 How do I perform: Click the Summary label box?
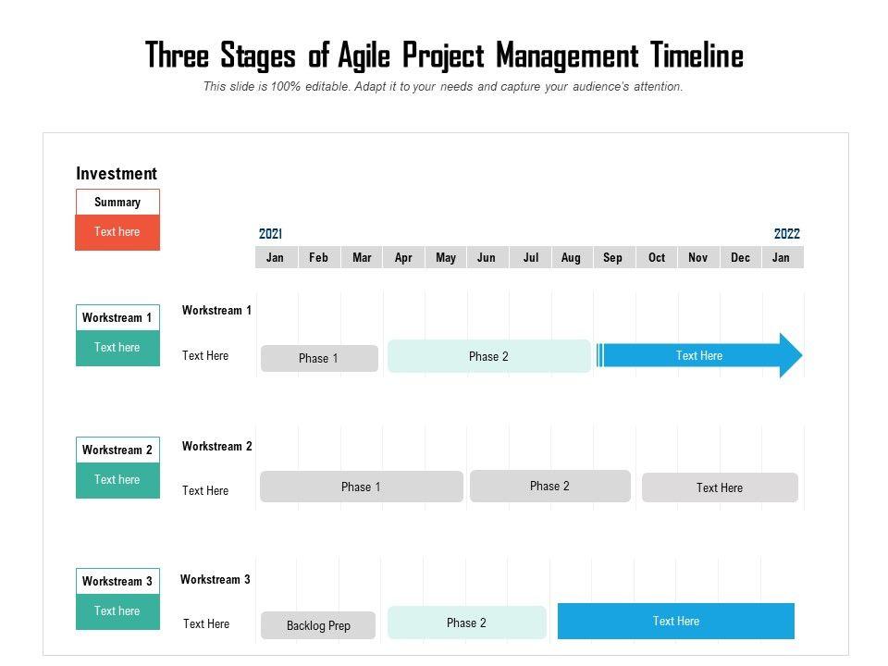117,203
